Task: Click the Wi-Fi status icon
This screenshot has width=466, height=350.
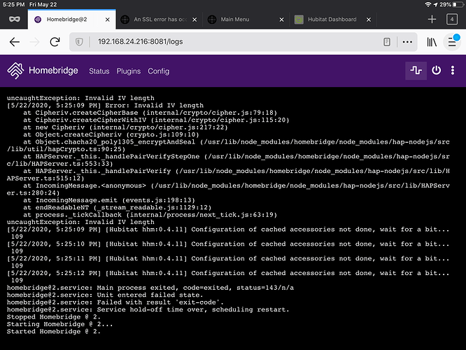Action: [428, 4]
